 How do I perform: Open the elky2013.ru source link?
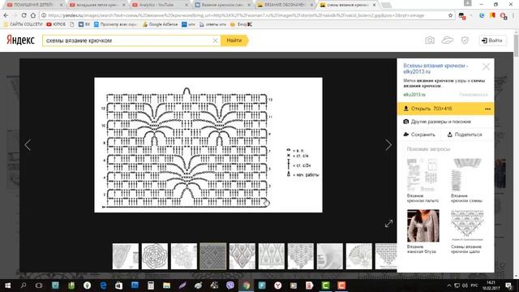point(414,95)
